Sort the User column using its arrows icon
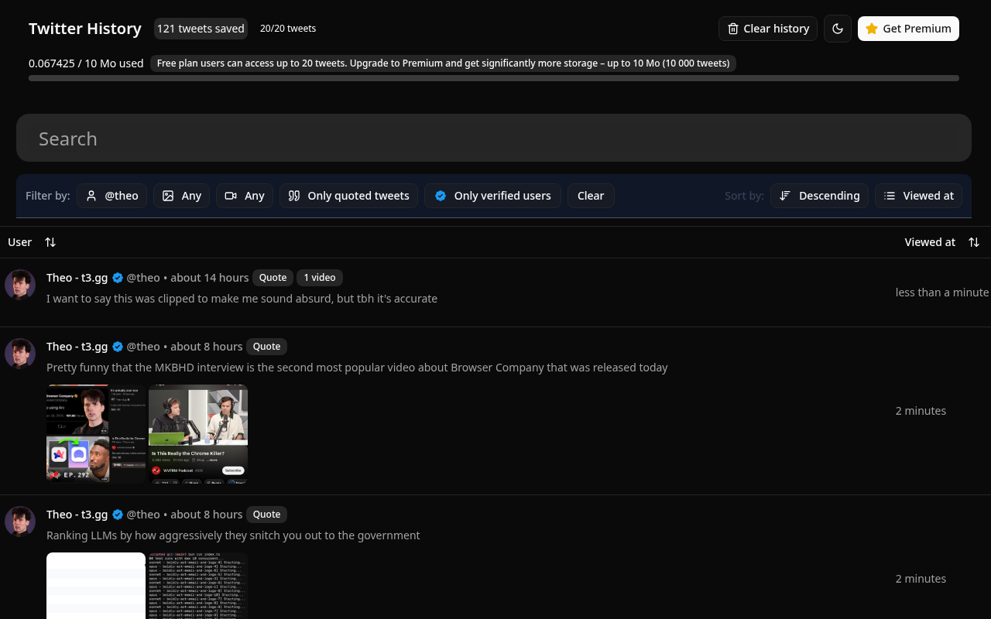 [50, 242]
